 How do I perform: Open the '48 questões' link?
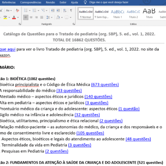pyautogui.click(x=138, y=139)
